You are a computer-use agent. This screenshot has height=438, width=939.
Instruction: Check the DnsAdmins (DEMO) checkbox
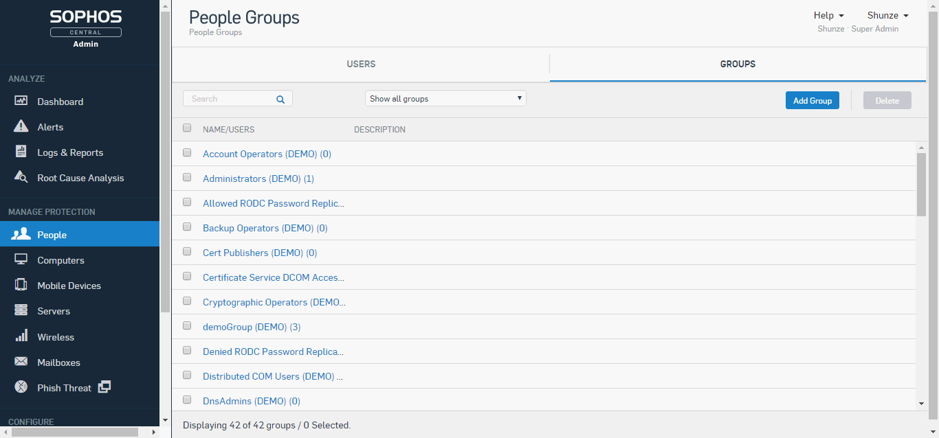click(187, 400)
